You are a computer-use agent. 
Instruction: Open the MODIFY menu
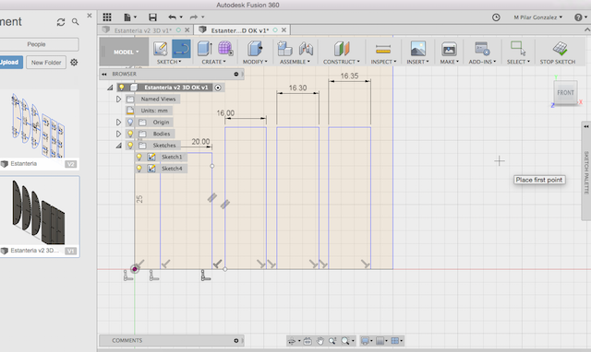tap(255, 62)
